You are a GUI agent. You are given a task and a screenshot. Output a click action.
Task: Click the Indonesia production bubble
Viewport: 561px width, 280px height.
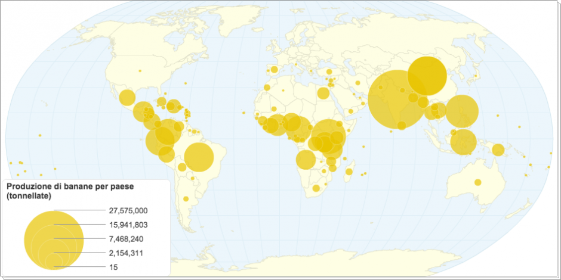point(463,142)
